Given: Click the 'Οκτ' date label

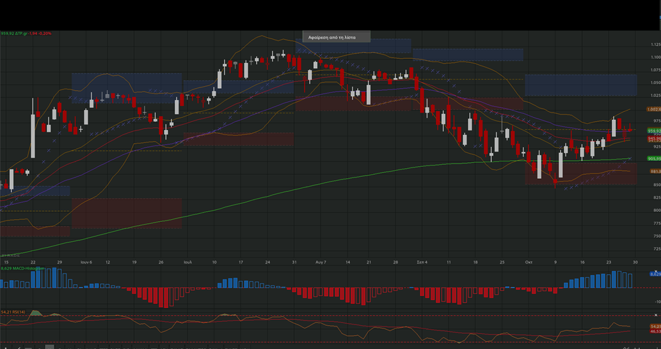Looking at the screenshot, I should tap(529, 262).
